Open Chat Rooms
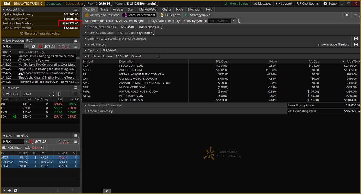Image resolution: width=361 pixels, height=194 pixels. (x=307, y=3)
